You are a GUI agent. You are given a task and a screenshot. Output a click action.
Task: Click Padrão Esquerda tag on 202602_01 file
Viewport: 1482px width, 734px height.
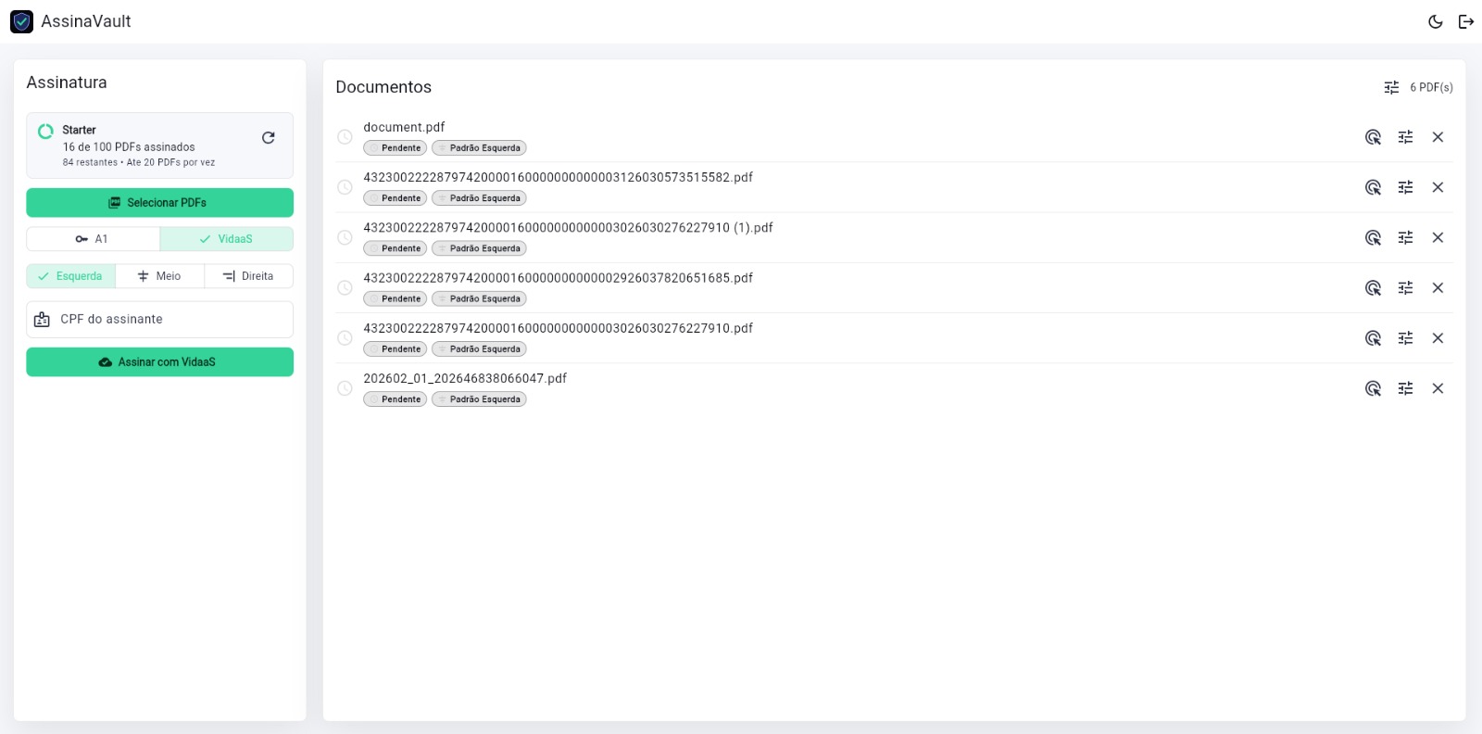pyautogui.click(x=479, y=399)
